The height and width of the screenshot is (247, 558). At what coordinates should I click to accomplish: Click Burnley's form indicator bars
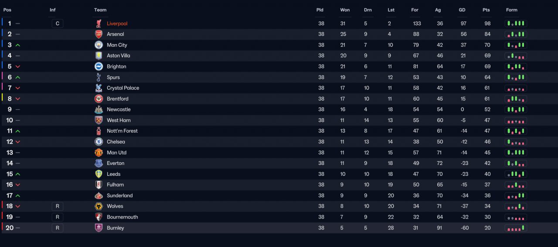pos(516,228)
